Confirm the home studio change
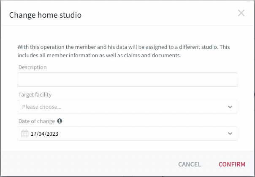255x177 pixels. 232,164
